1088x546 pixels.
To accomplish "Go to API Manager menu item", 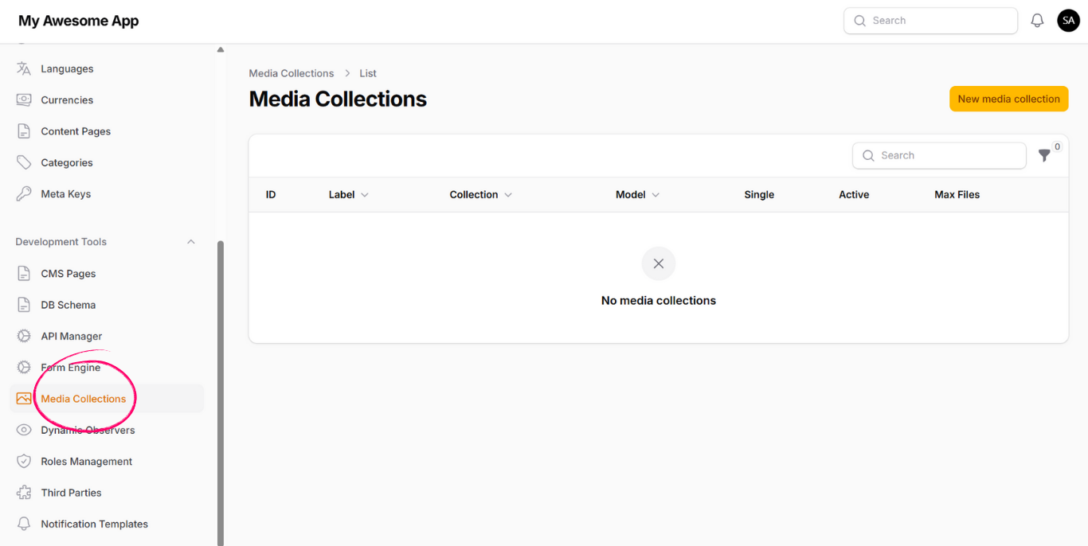I will point(72,337).
